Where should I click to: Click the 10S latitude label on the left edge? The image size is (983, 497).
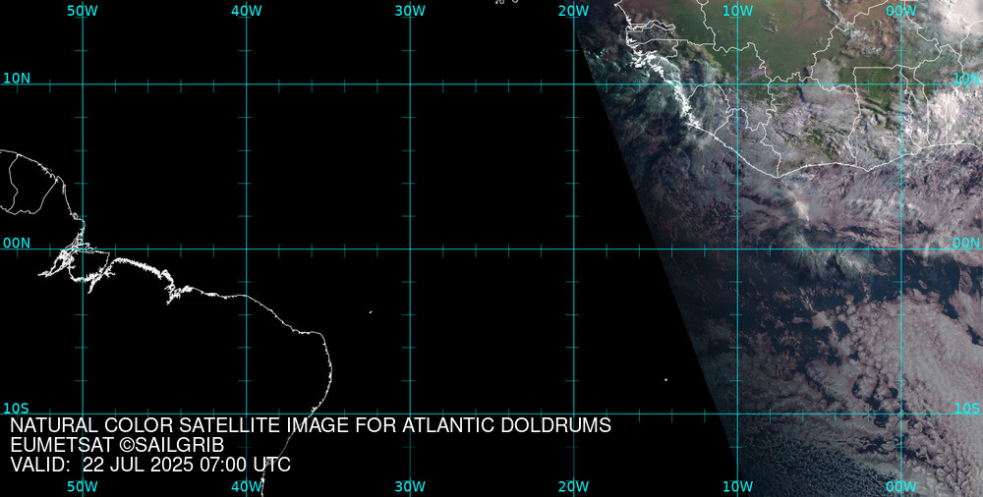(16, 409)
